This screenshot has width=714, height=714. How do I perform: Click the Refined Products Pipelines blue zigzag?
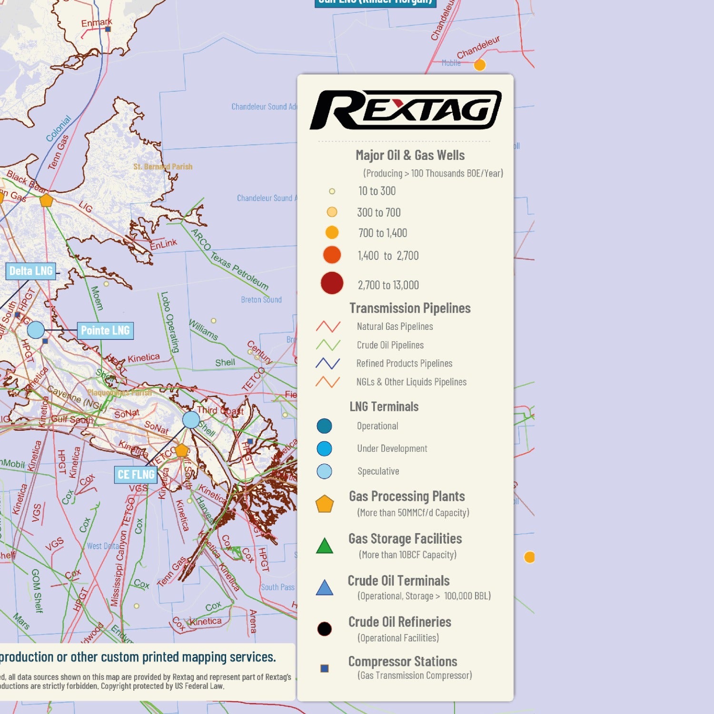point(328,363)
